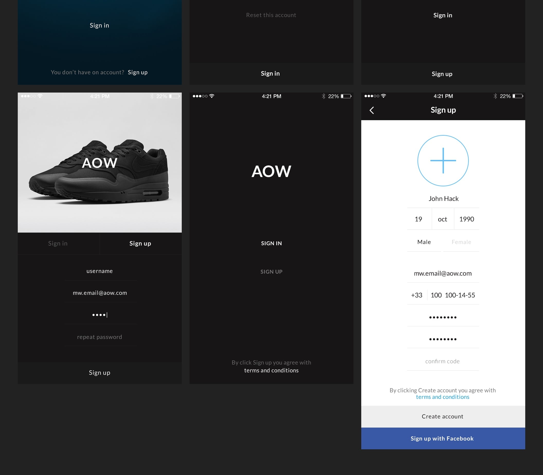Switch to the Sign up tab under sneaker

[140, 243]
